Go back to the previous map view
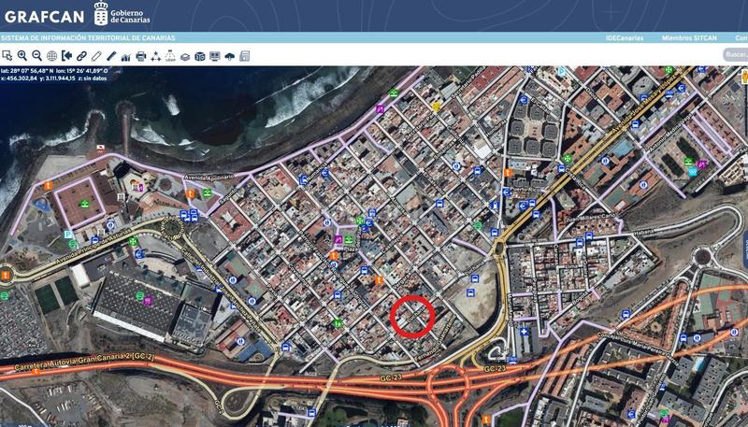Screen dimensions: 748x427 66,56
